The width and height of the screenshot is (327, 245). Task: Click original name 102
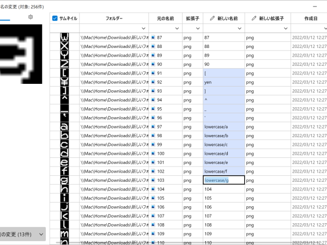pos(161,171)
